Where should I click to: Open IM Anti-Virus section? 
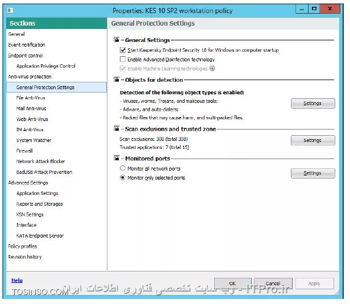click(x=30, y=130)
